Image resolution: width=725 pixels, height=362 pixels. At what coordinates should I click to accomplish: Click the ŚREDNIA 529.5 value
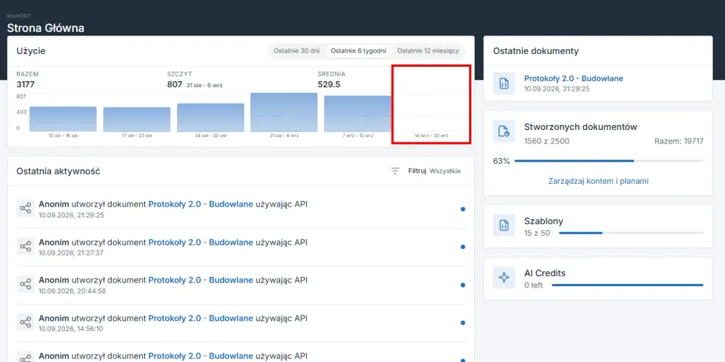tap(329, 84)
